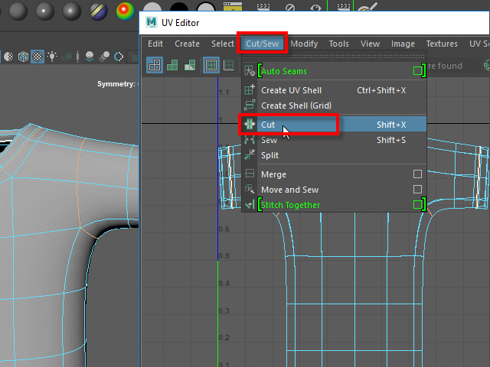The width and height of the screenshot is (490, 367).
Task: Click the light bulb viewport icon
Action: 52,57
